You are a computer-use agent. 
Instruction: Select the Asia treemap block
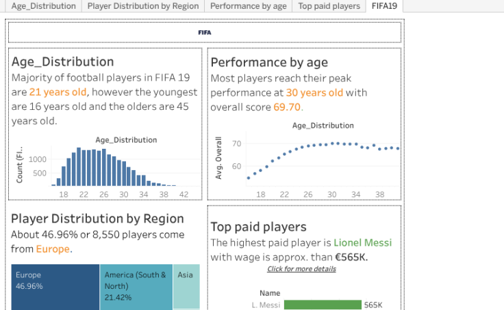pos(186,287)
